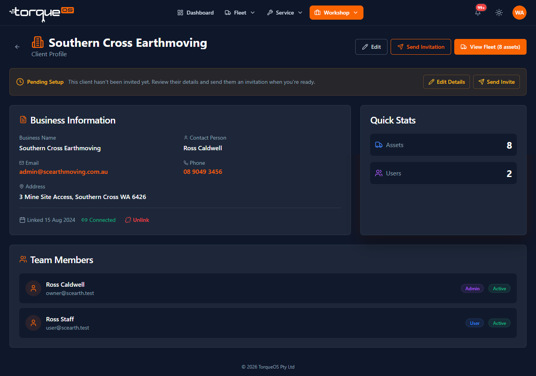Click the phone icon beside Phone label
This screenshot has height=376, width=536.
(x=186, y=163)
